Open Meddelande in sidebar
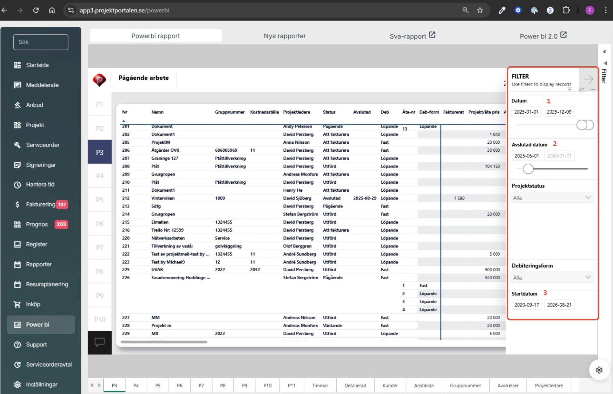The image size is (613, 394). point(42,85)
